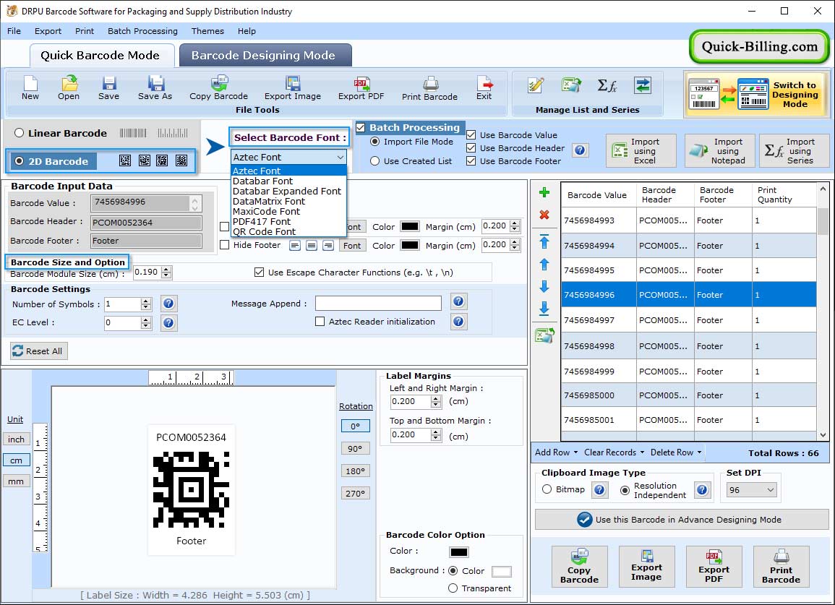
Task: Click the Exit toolbar icon
Action: point(484,88)
